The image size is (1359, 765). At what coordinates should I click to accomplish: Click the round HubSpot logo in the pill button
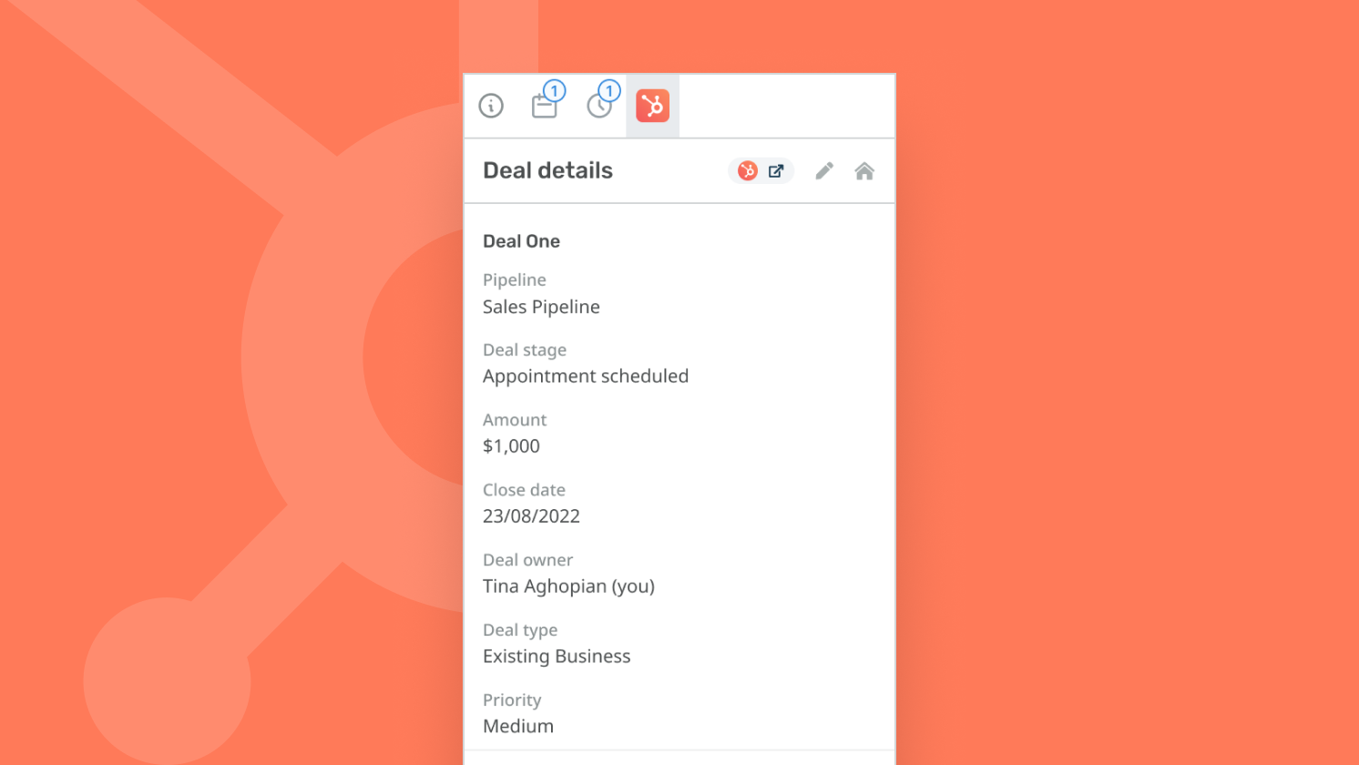coord(747,170)
